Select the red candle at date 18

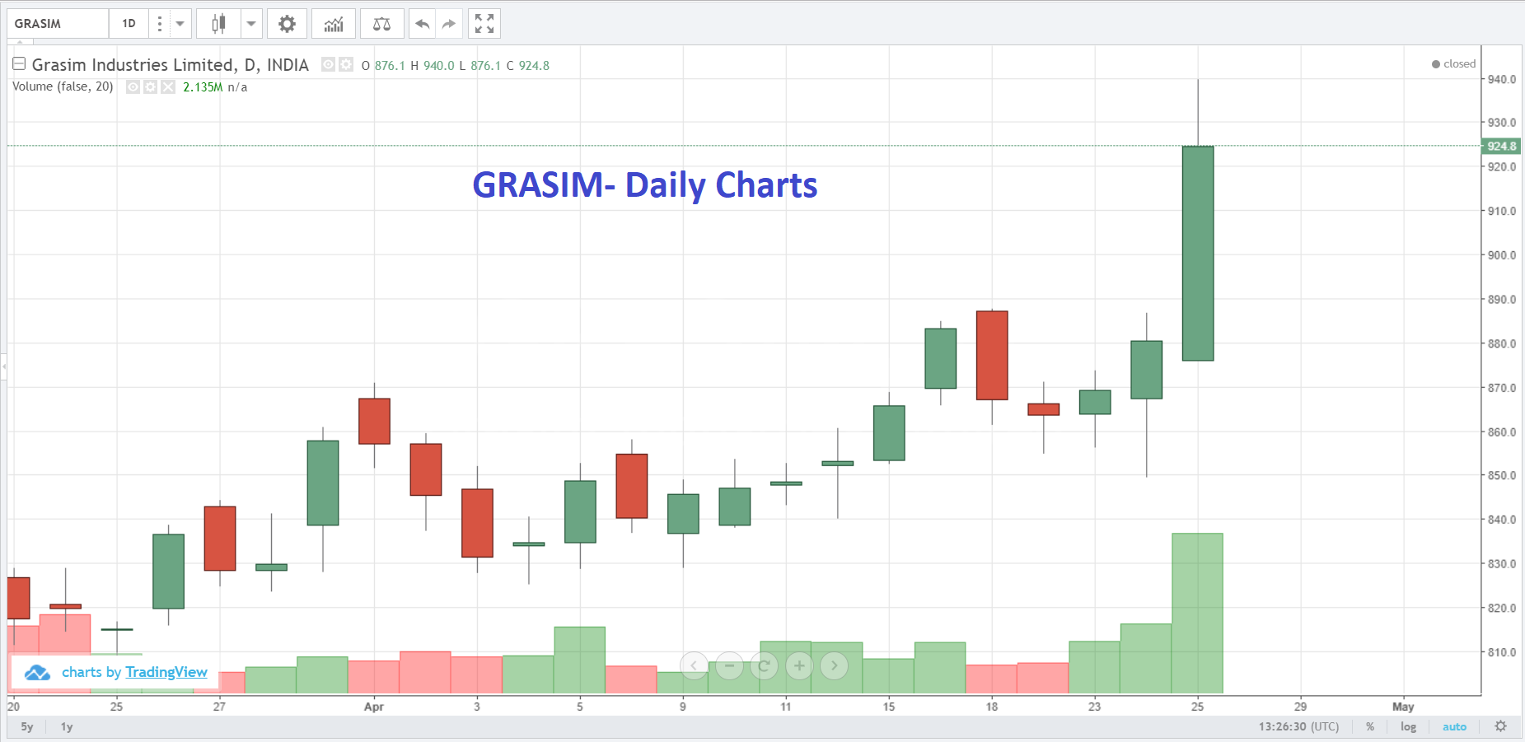992,355
